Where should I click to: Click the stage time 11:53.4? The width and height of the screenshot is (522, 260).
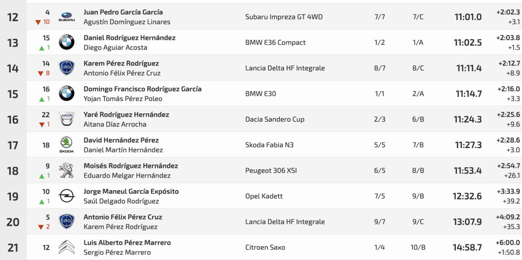click(x=468, y=171)
